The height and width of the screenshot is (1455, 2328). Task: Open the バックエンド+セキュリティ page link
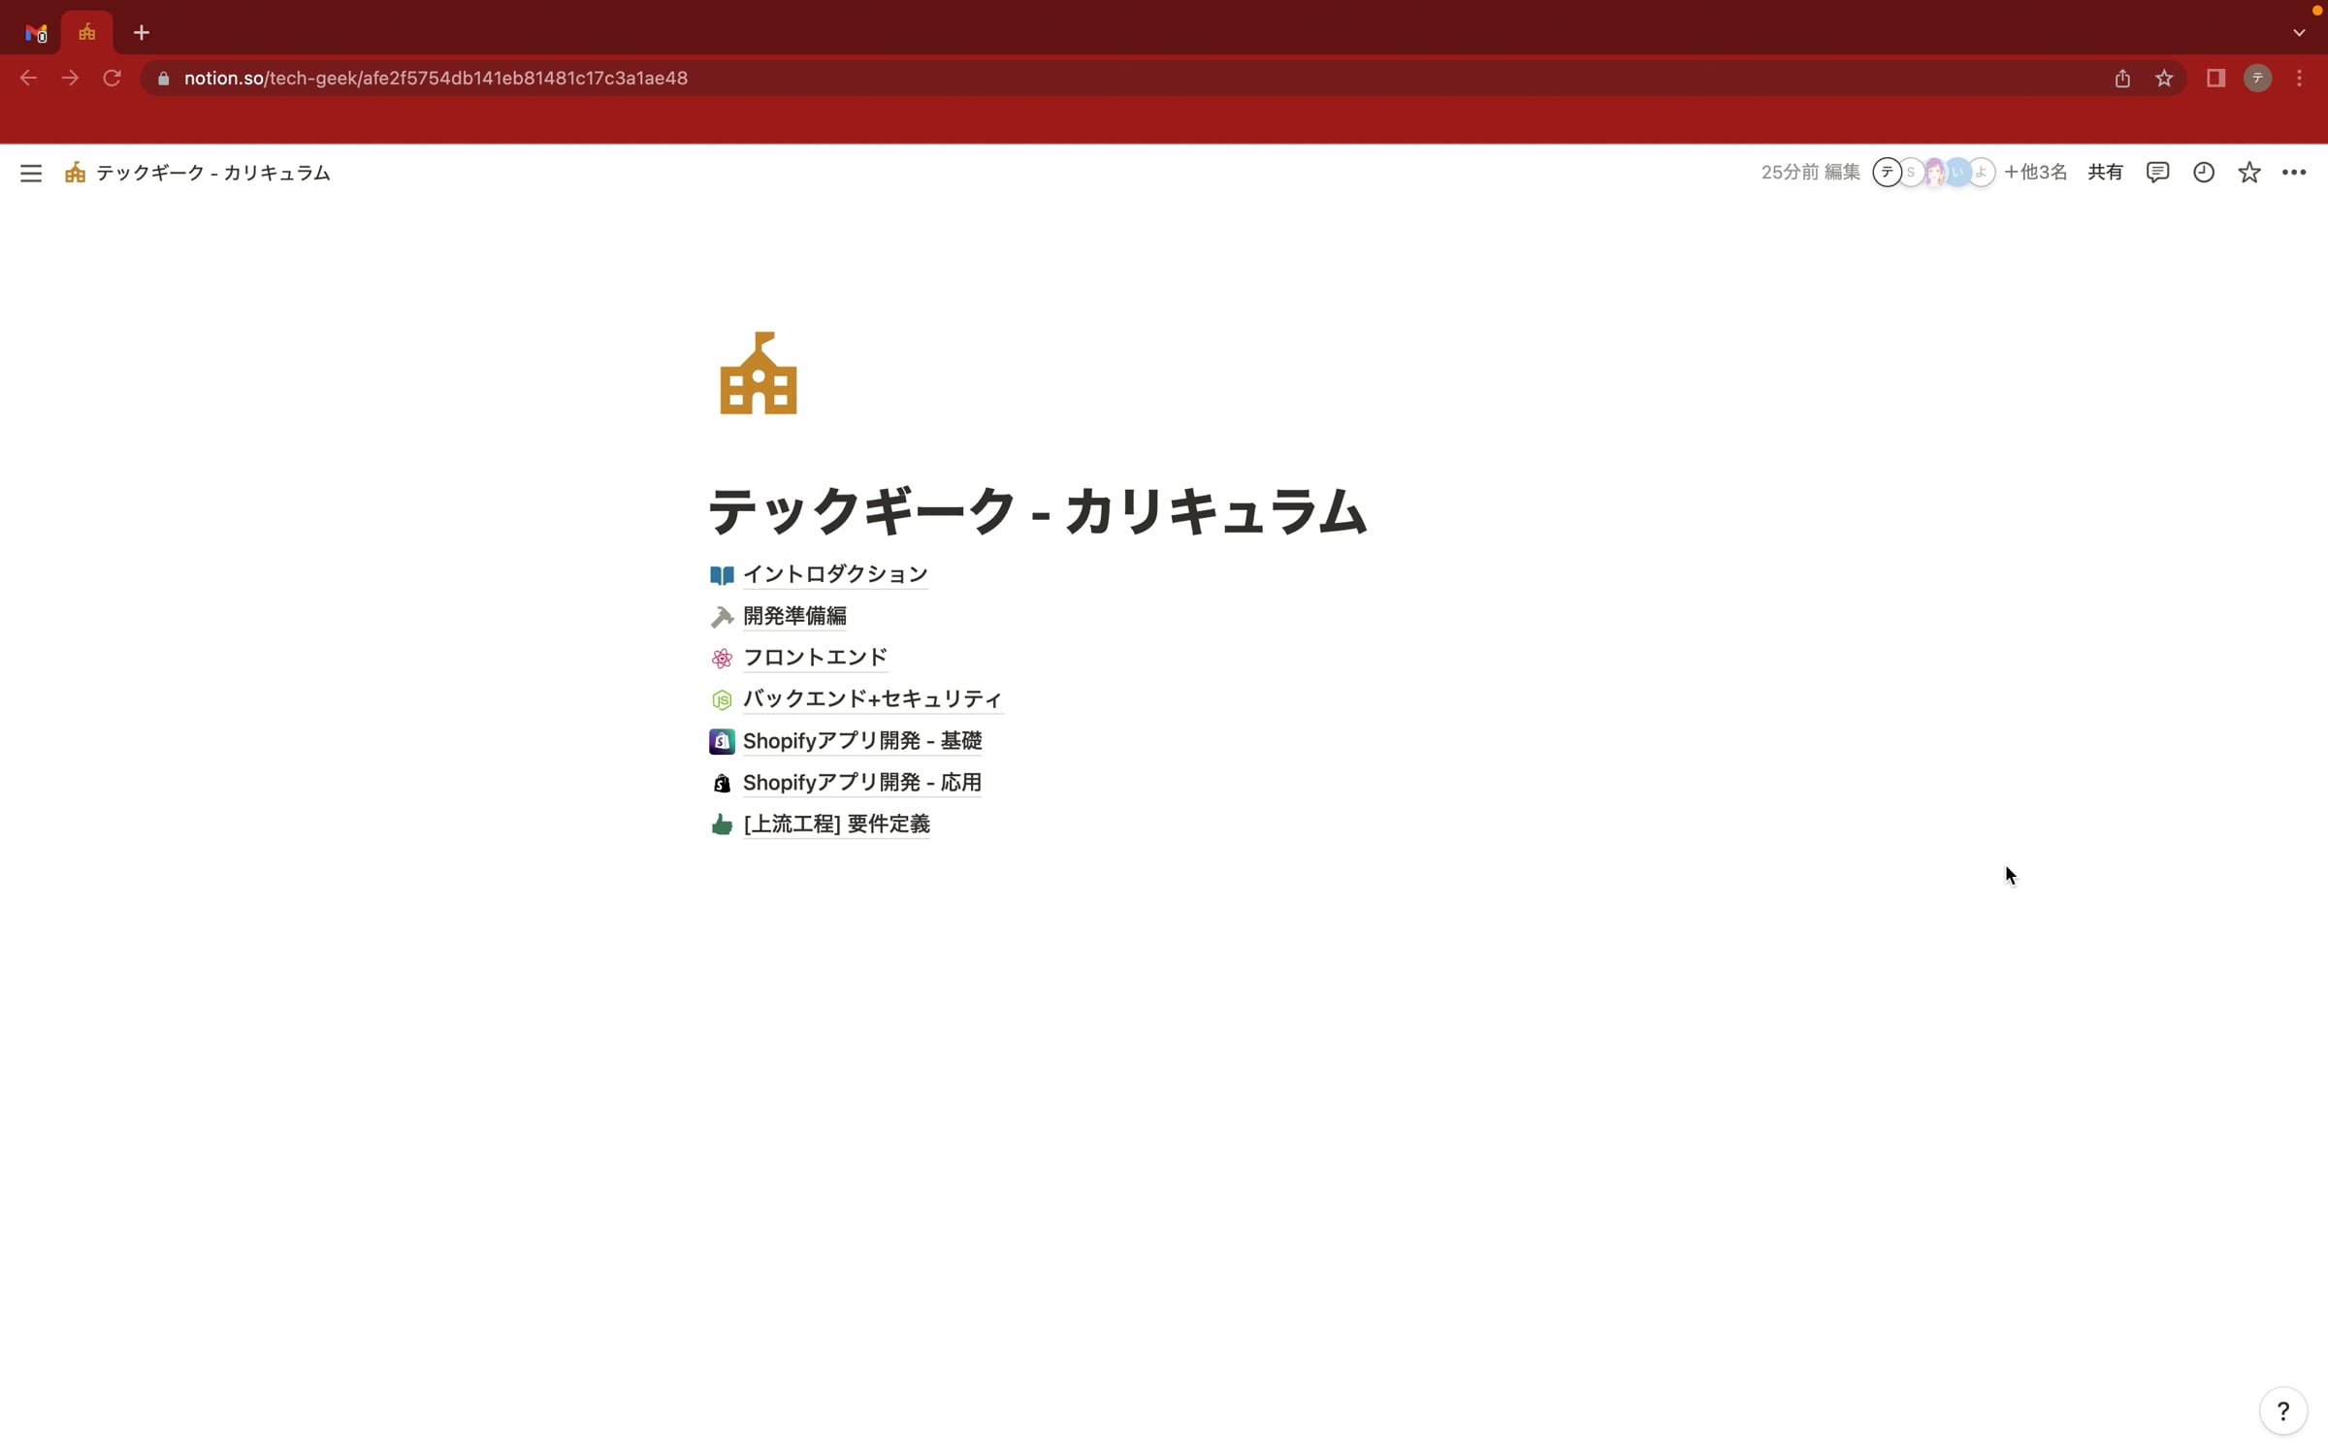(x=872, y=699)
